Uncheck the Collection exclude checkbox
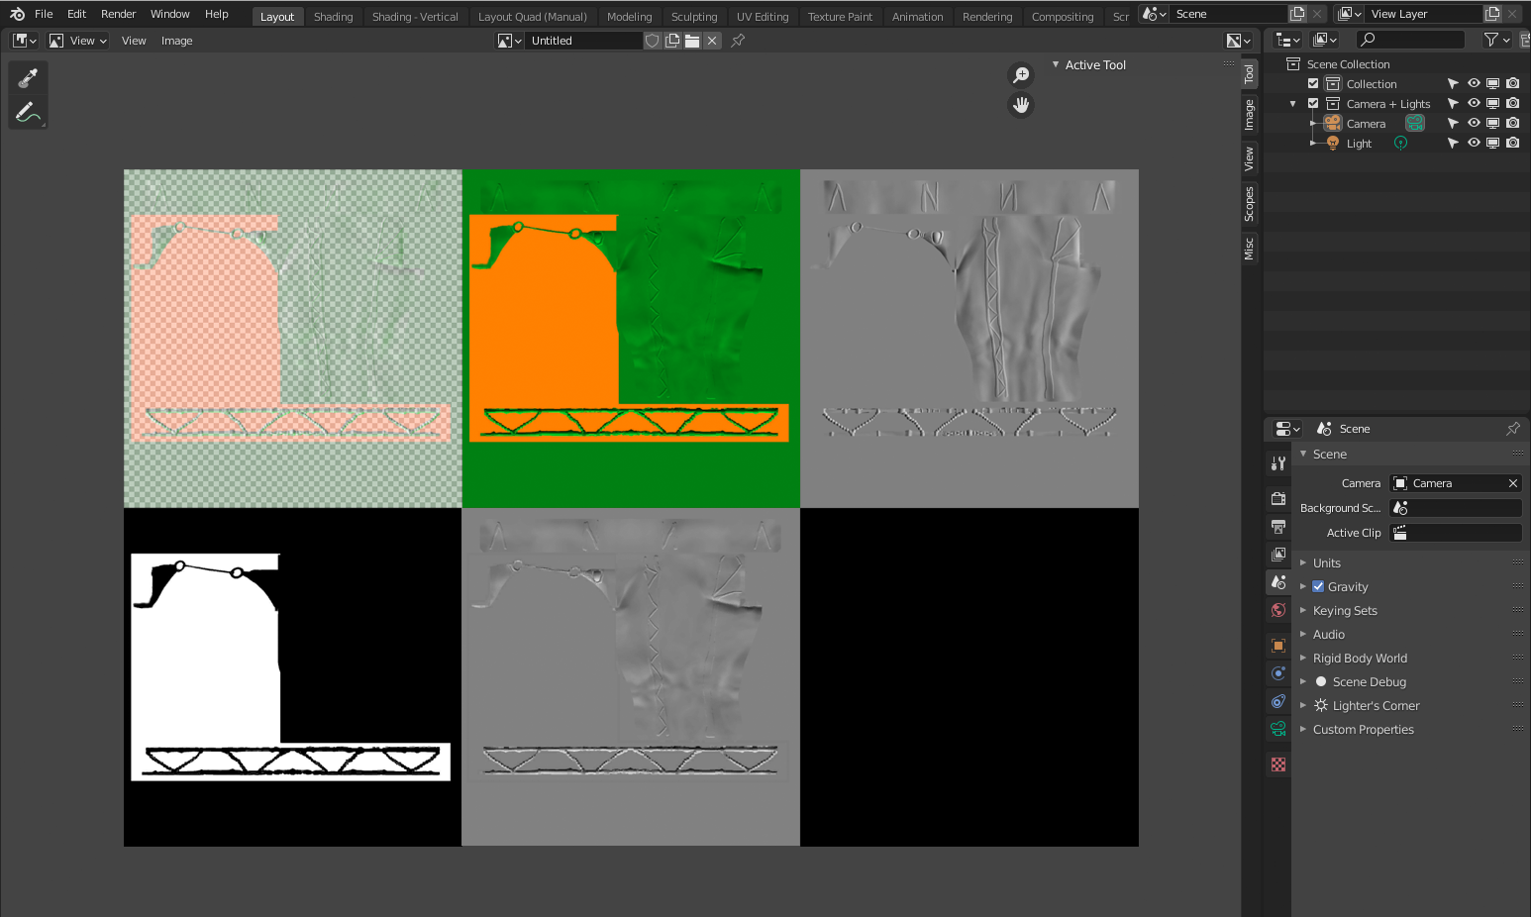 (x=1313, y=84)
